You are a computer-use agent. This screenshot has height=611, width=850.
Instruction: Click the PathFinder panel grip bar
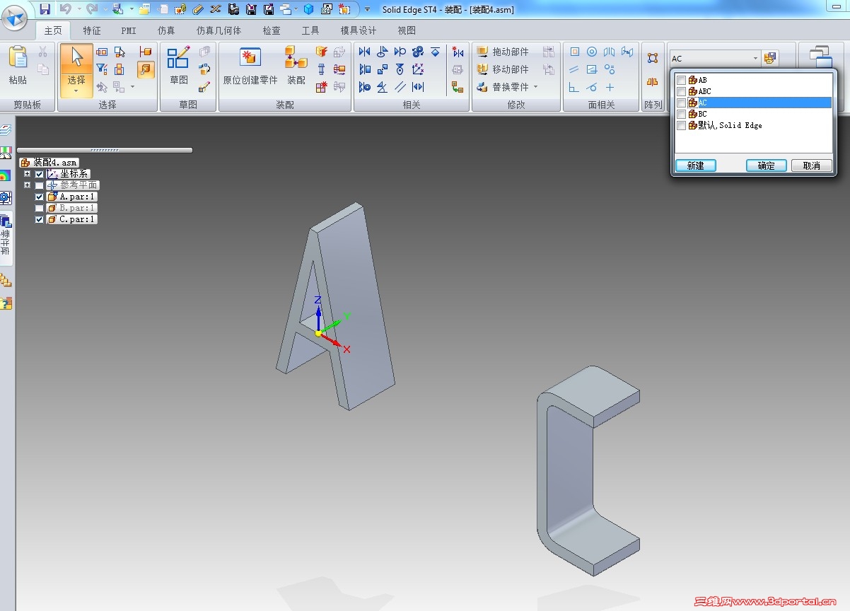[x=105, y=150]
